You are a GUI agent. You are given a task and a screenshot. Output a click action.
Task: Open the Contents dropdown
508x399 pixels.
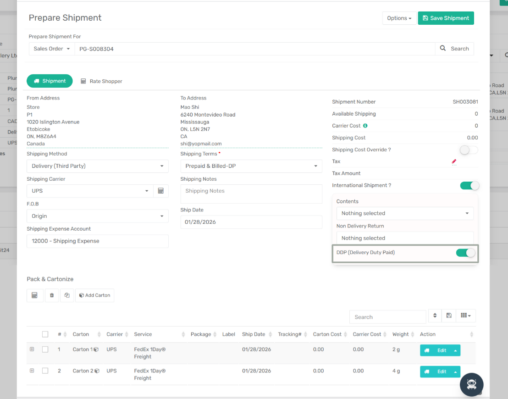pos(405,213)
